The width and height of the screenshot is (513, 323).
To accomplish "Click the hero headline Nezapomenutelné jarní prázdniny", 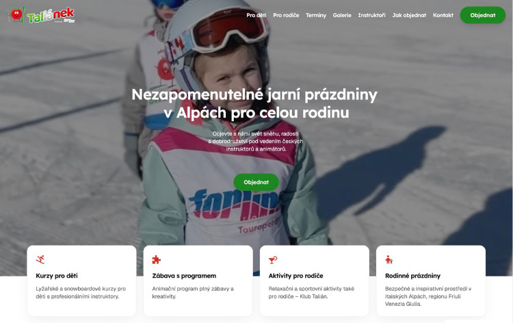I will coord(254,94).
